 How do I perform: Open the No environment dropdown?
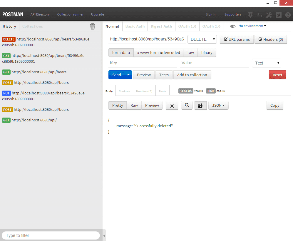point(252,26)
